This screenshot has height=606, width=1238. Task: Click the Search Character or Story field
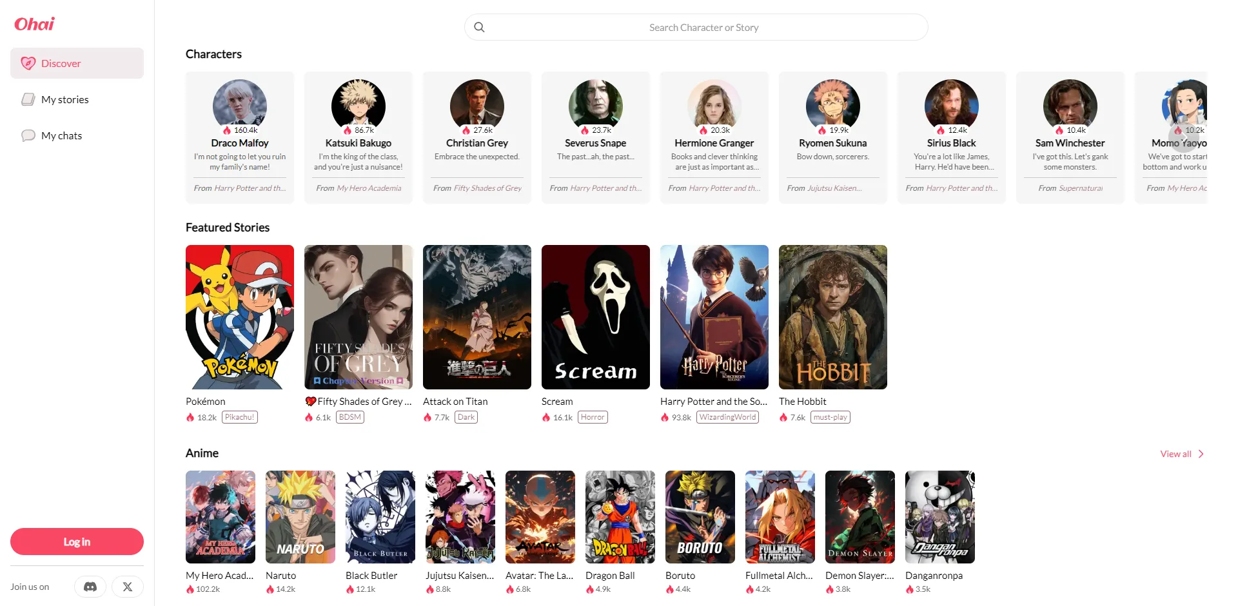click(x=703, y=27)
